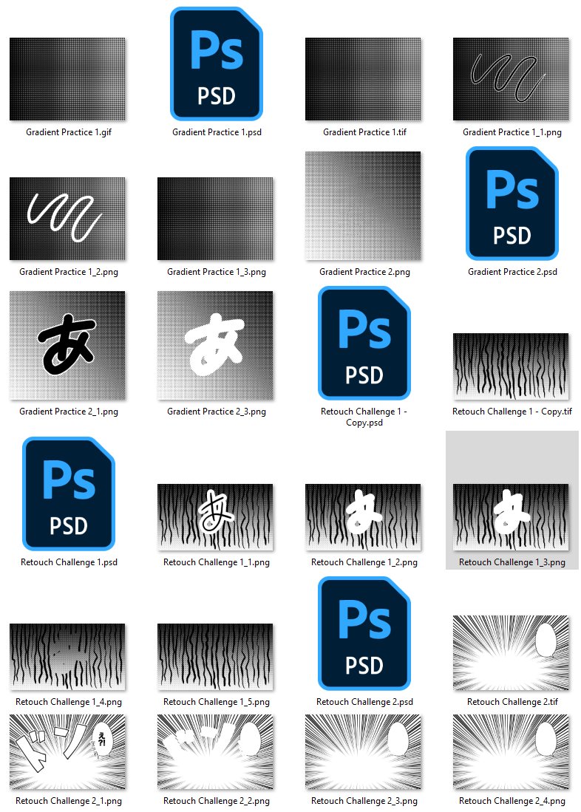
Task: Select the Gradient Practice 1_3.png thumbnail
Action: tap(215, 219)
